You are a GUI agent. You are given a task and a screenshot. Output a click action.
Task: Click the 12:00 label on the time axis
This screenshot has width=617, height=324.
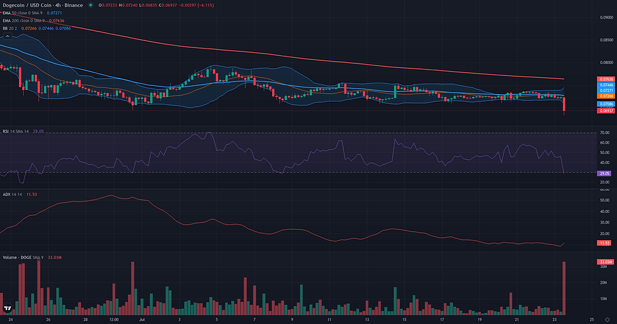[x=114, y=320]
